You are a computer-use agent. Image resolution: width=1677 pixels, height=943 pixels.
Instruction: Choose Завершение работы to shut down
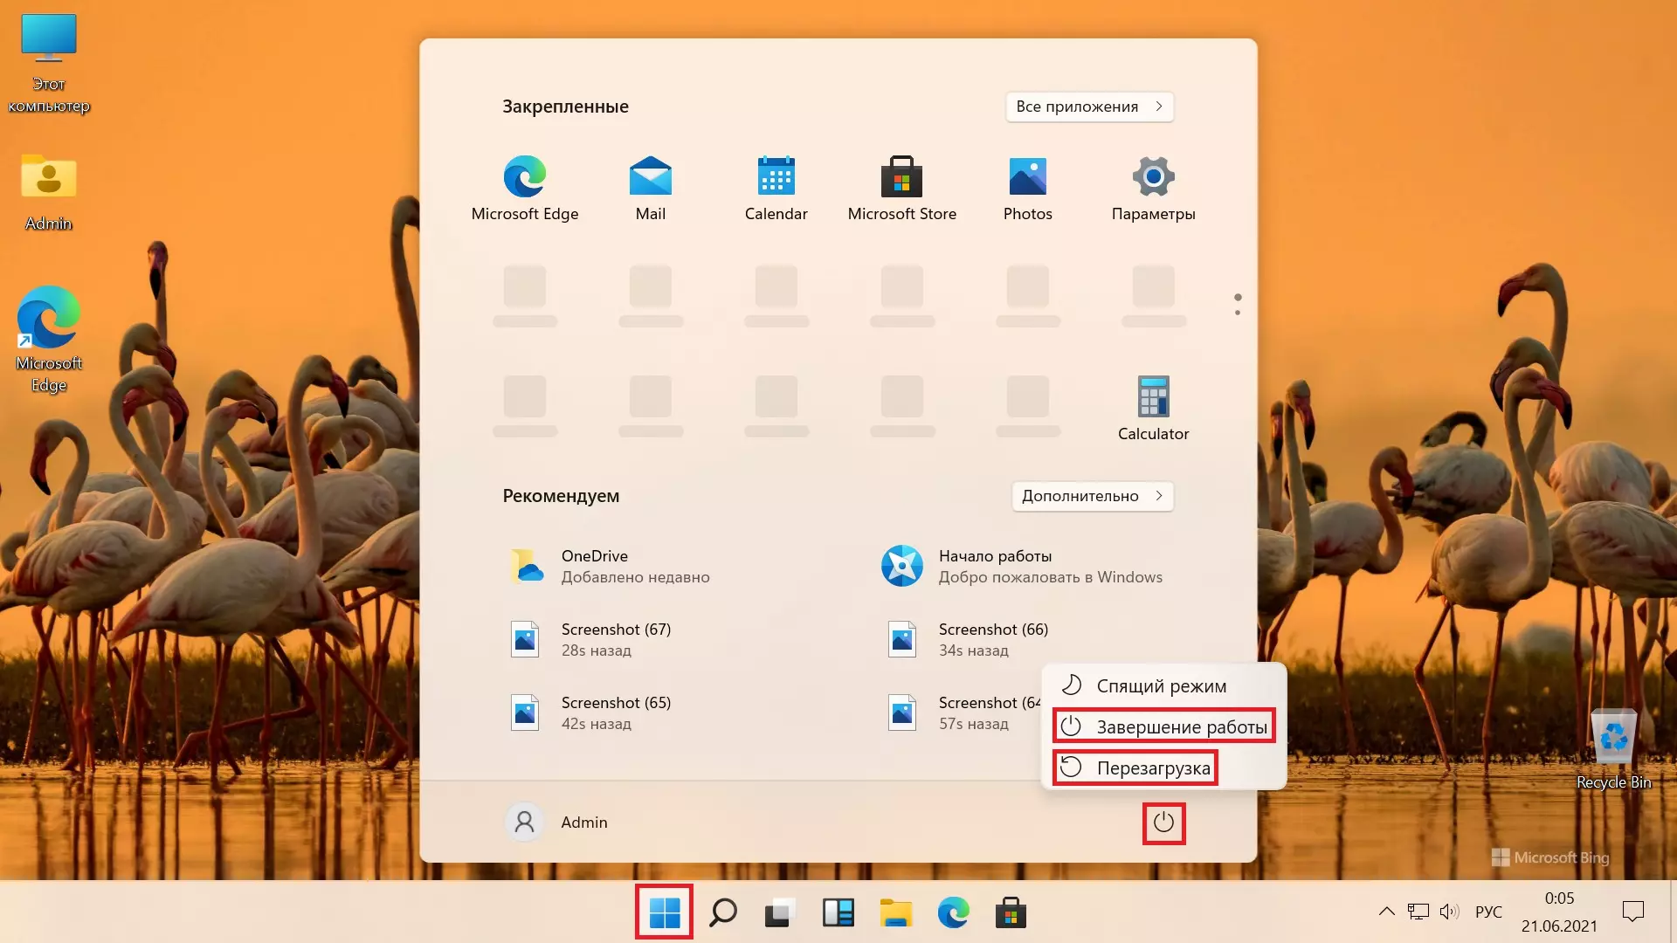click(x=1163, y=726)
